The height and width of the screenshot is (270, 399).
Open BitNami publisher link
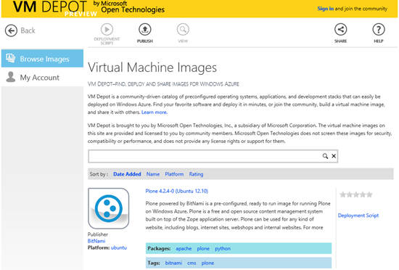click(x=96, y=241)
